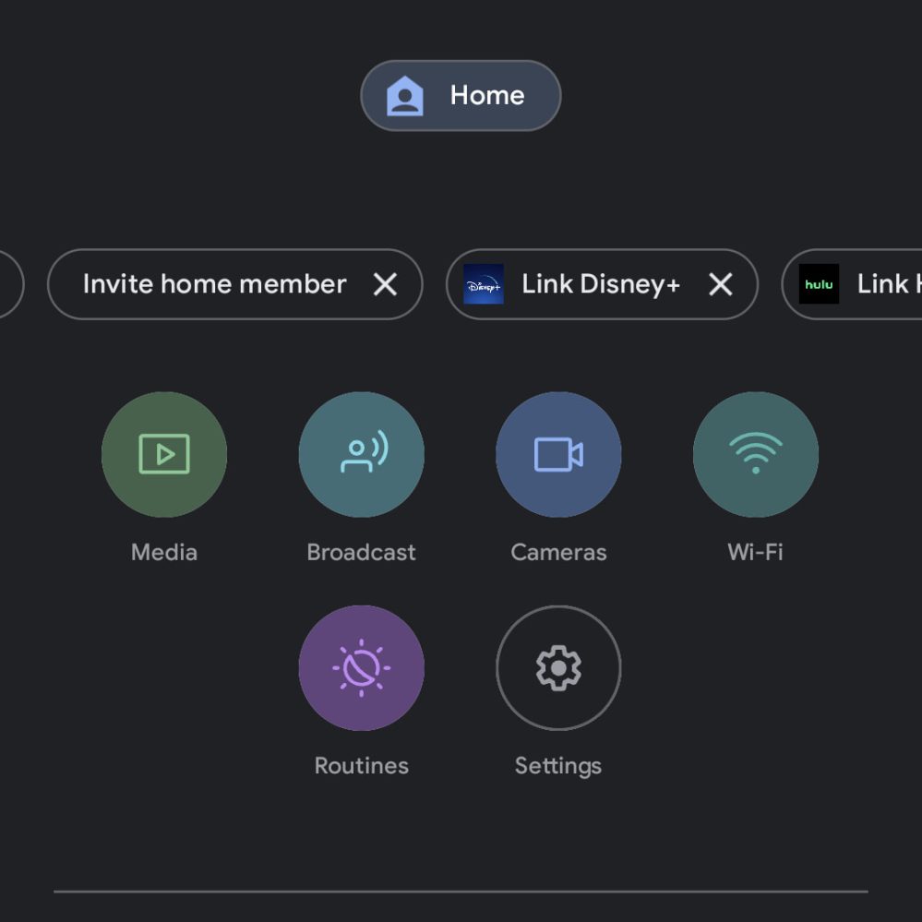Viewport: 922px width, 922px height.
Task: Click the Hulu logo thumbnail
Action: point(819,284)
